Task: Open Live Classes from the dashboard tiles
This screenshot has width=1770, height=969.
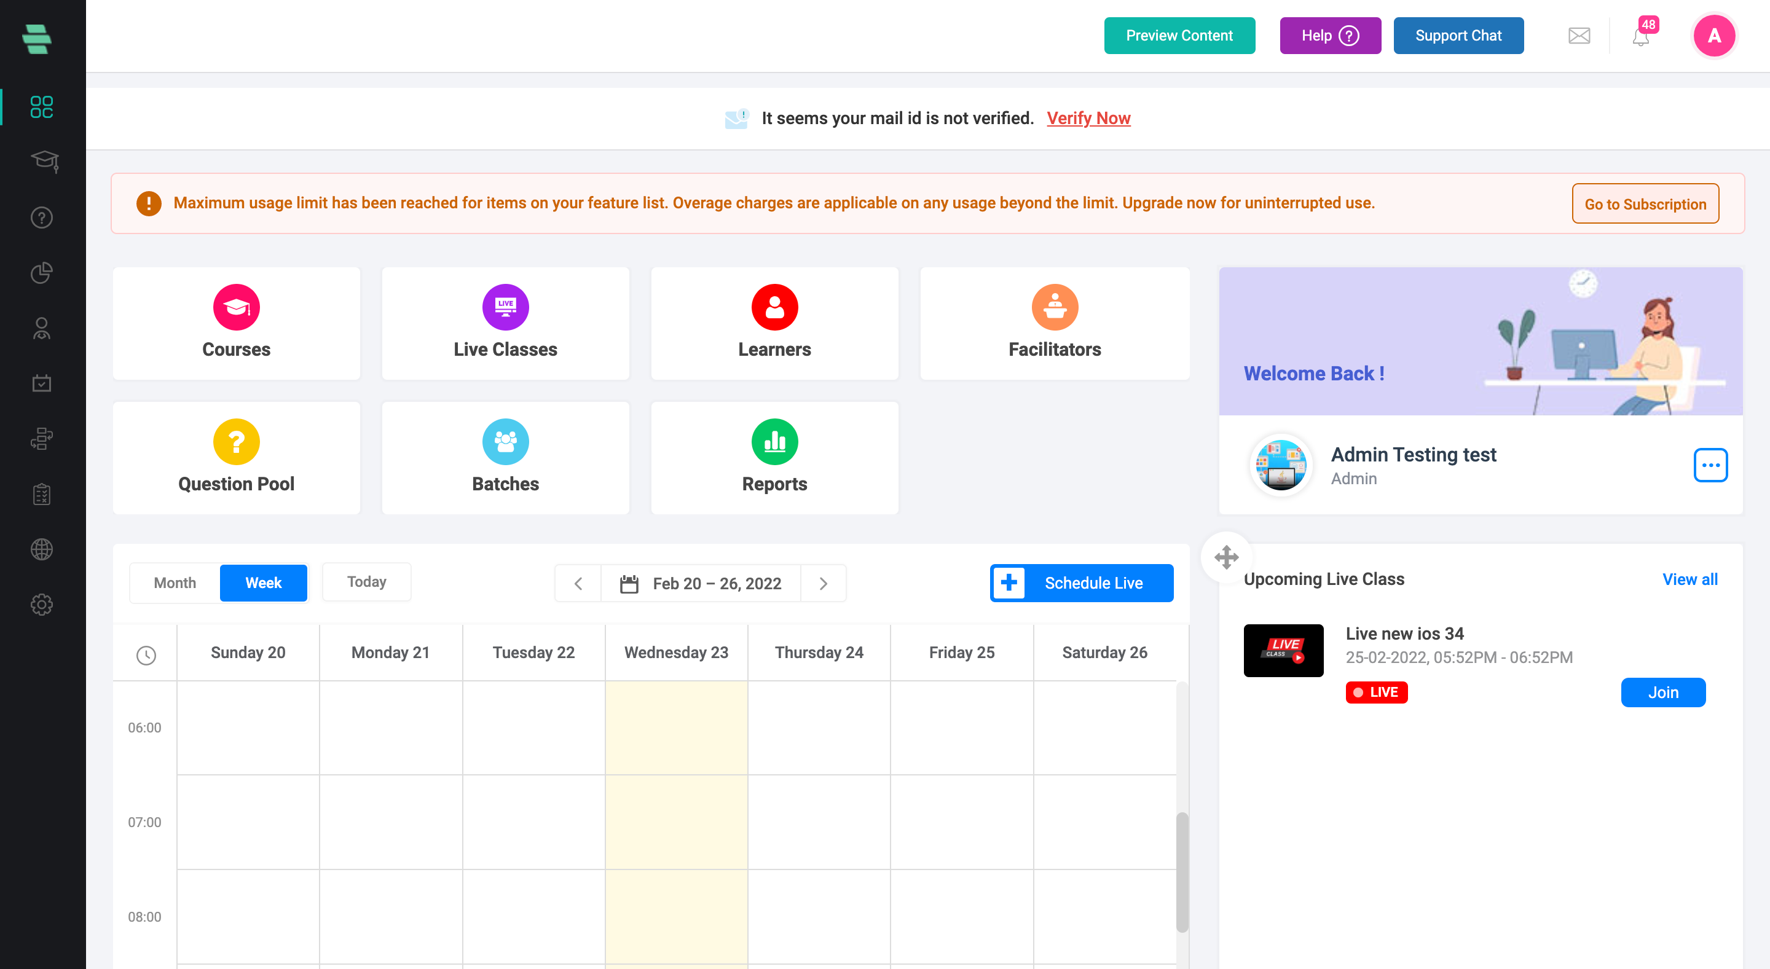Action: point(505,323)
